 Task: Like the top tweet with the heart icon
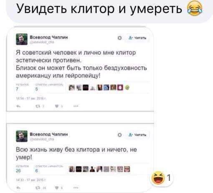pos(57,106)
